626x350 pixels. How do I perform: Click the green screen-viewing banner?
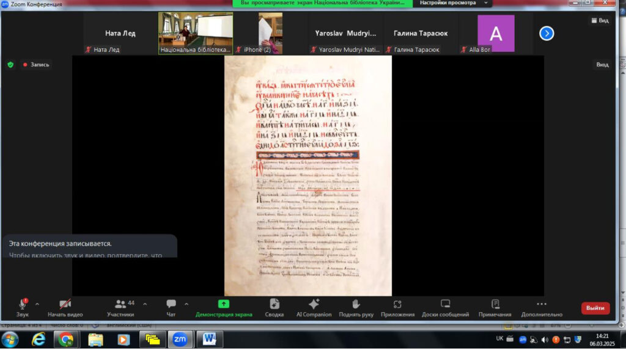pyautogui.click(x=323, y=3)
